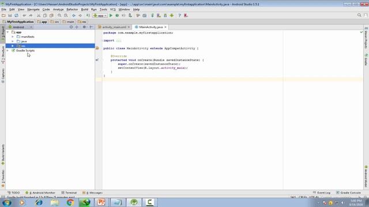Open the Navigate menu

point(33,9)
